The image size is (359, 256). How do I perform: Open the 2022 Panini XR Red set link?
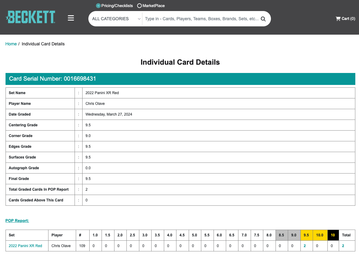pos(25,246)
